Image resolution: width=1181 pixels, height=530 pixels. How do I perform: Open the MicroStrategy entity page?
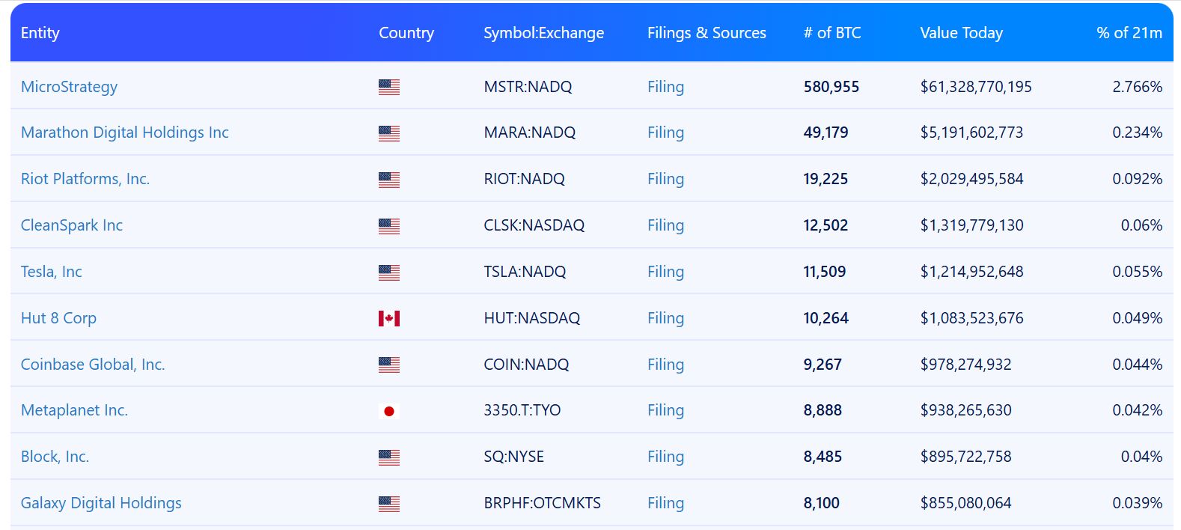(x=68, y=87)
